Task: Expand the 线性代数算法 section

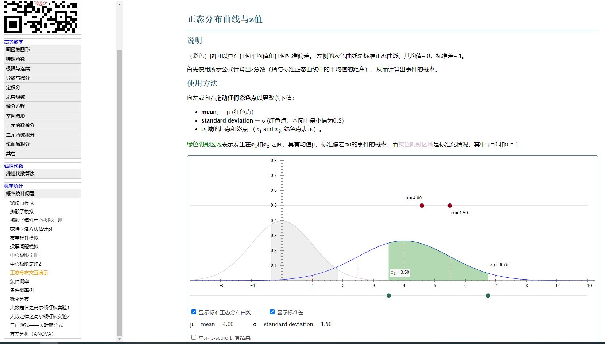Action: [x=20, y=174]
